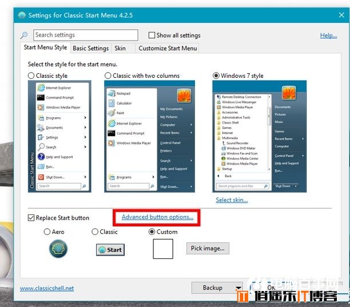The height and width of the screenshot is (307, 350).
Task: Enable the Show all settings checkbox
Action: 152,35
